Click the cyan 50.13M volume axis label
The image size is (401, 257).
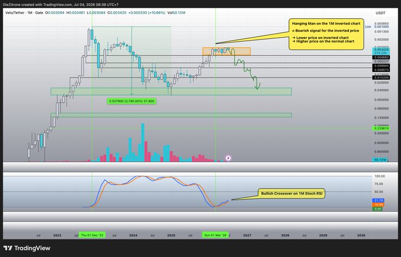coord(380,160)
